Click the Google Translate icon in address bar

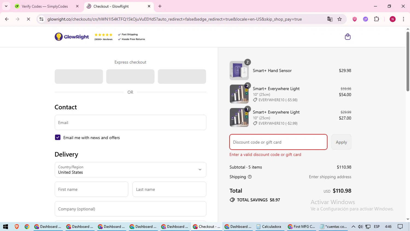pyautogui.click(x=330, y=19)
